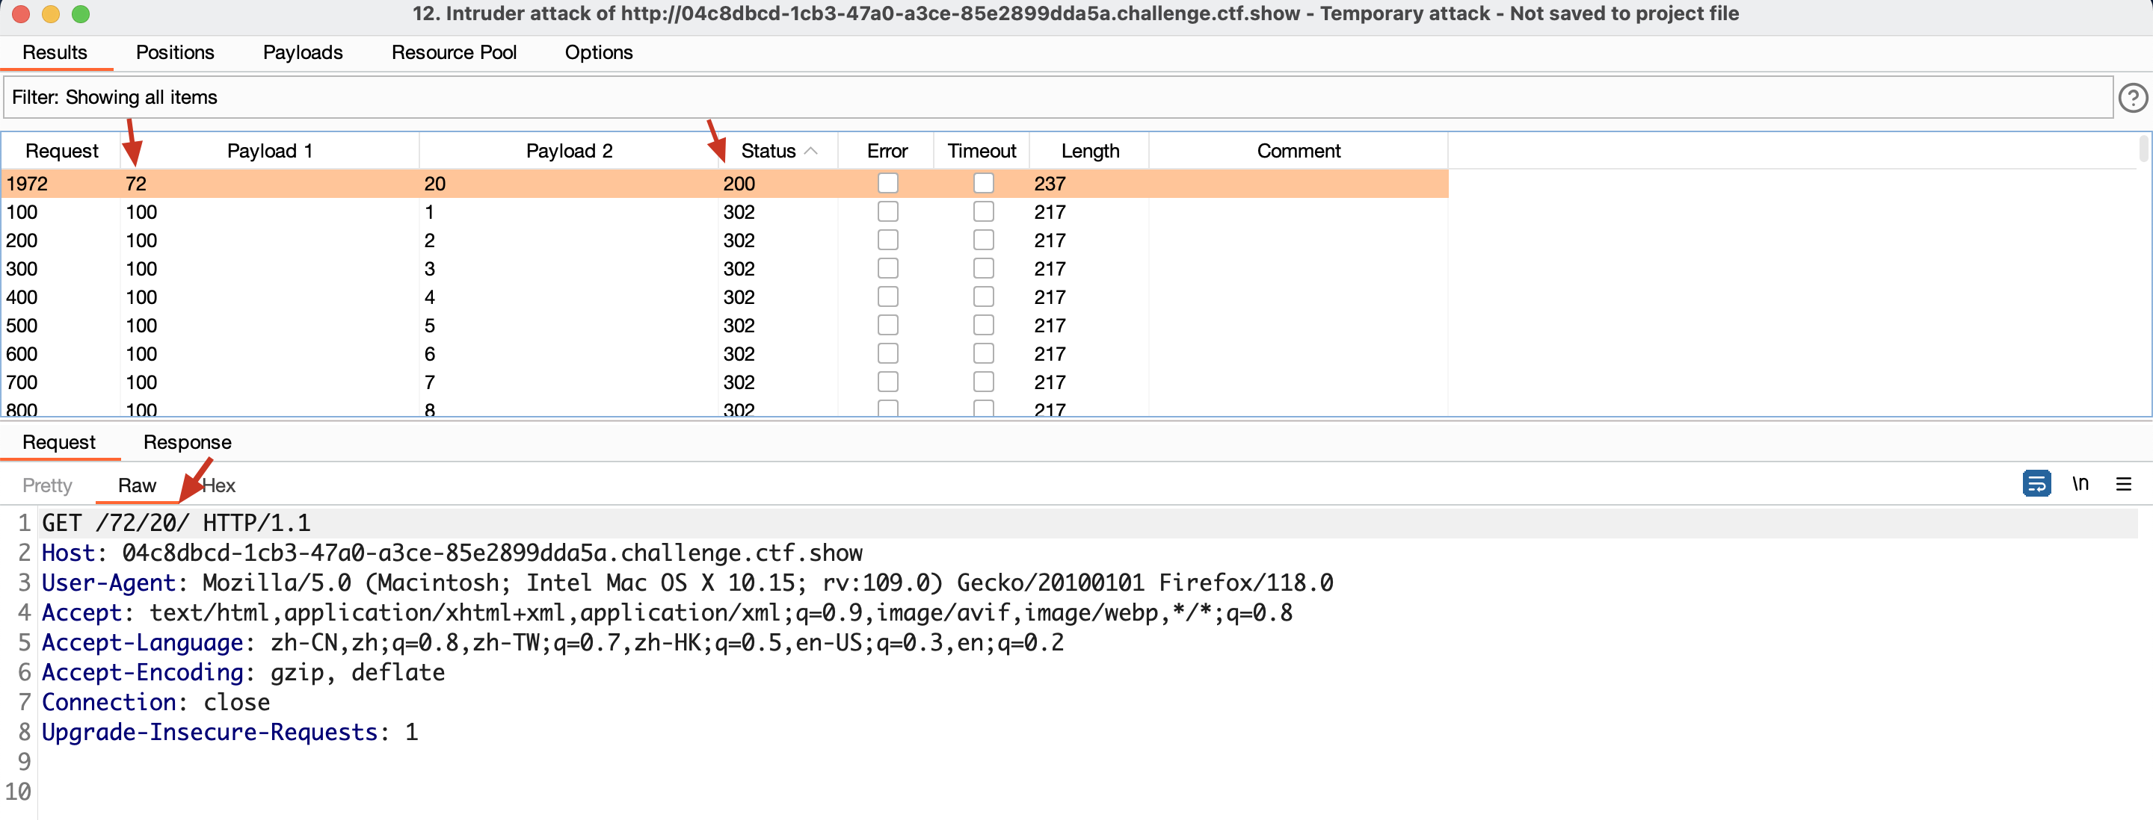Open the message editor hamburger menu
The image size is (2153, 820).
pyautogui.click(x=2123, y=485)
